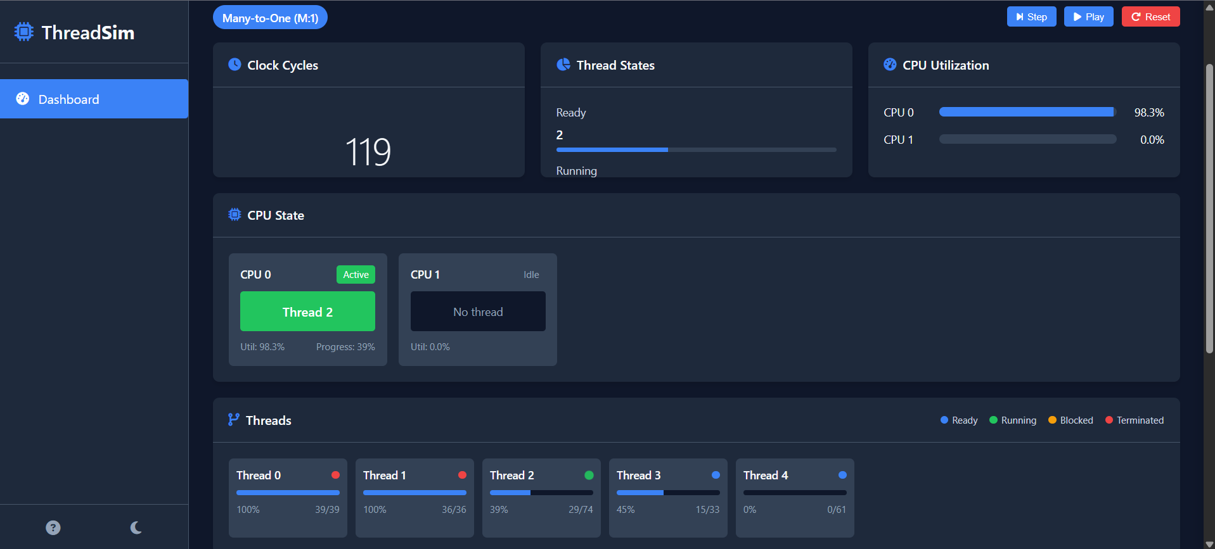The width and height of the screenshot is (1215, 549).
Task: Click the page vertical scrollbar thumb
Action: pos(1209,209)
